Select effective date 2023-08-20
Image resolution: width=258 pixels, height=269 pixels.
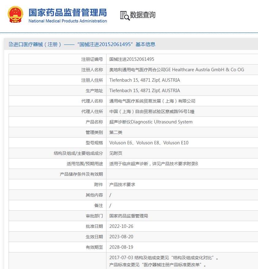tap(121, 237)
